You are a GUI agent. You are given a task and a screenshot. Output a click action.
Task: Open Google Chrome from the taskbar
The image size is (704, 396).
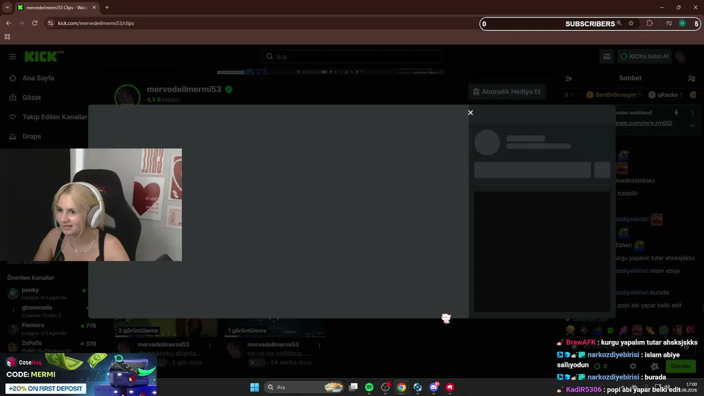point(402,387)
